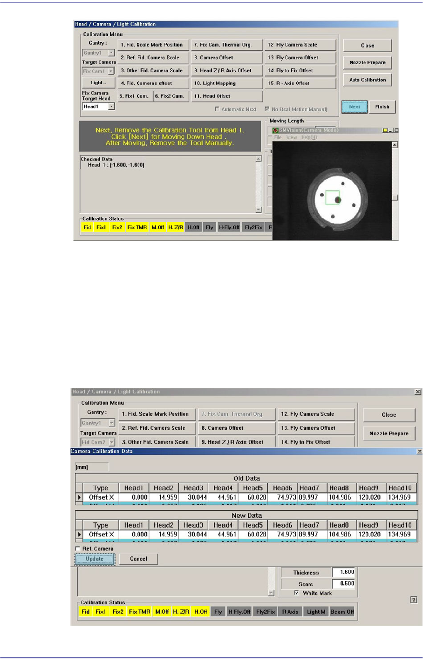Open the SMVision Help(H) menu

pos(309,137)
